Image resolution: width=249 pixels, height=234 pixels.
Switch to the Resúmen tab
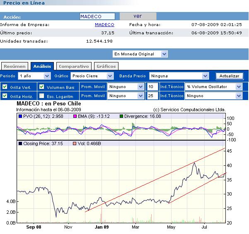[15, 66]
